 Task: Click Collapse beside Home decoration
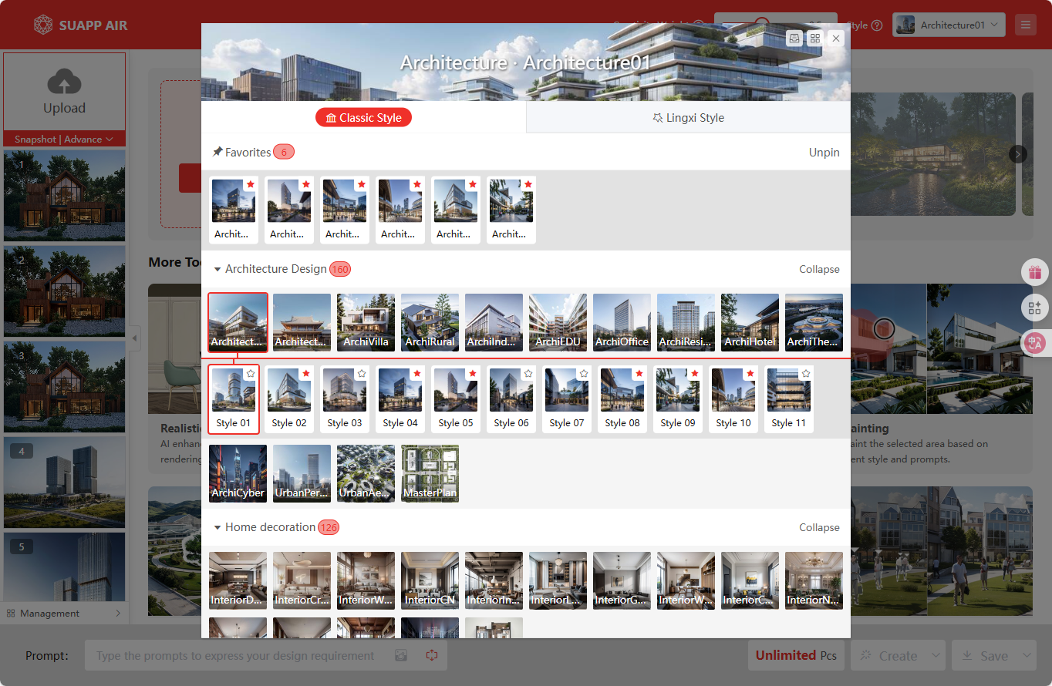point(819,527)
